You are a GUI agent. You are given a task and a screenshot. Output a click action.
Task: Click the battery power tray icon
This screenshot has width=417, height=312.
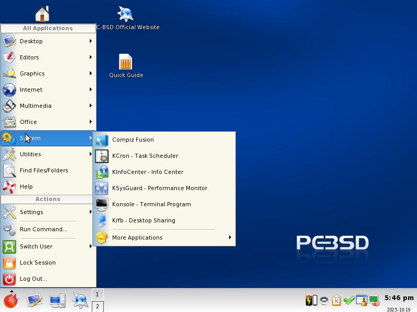click(x=311, y=301)
